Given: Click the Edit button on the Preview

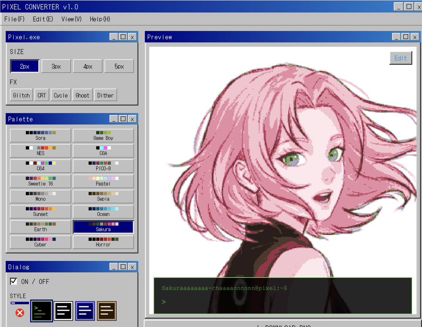Looking at the screenshot, I should tap(400, 58).
